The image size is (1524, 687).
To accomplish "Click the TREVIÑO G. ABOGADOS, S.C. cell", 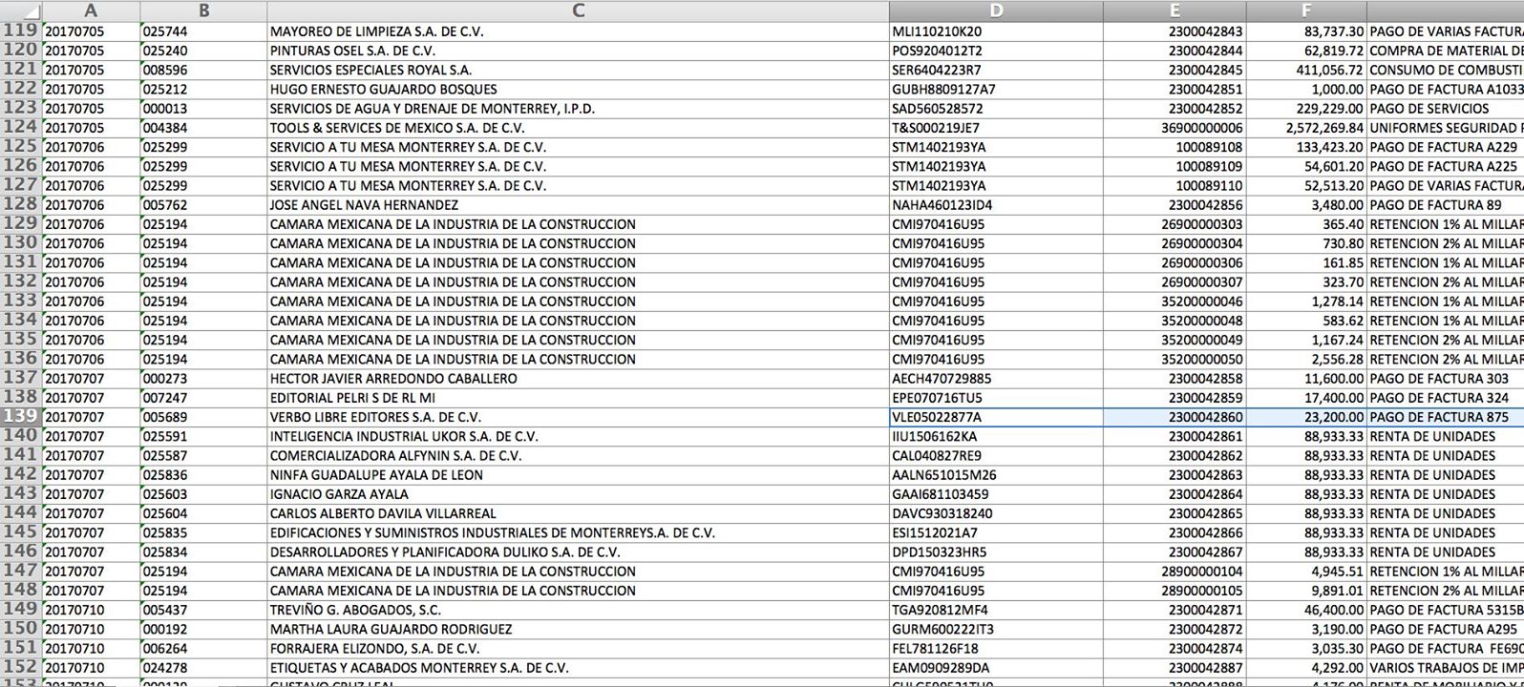I will tap(578, 610).
